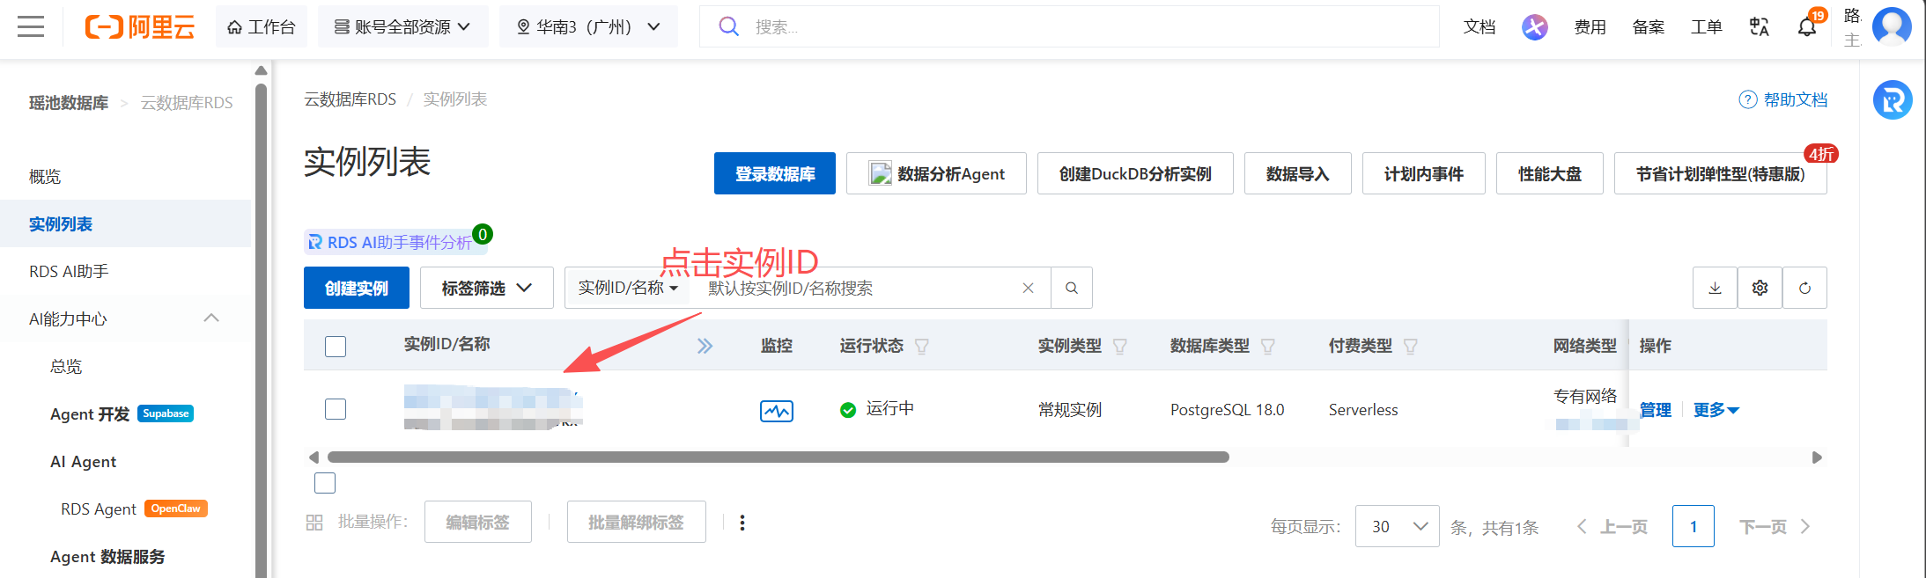Go to page 1

point(1694,526)
